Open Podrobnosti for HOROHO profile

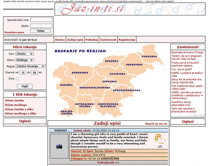click(108, 163)
